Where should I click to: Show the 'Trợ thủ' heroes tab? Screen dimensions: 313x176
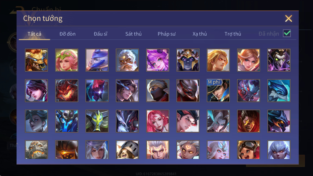pos(233,34)
